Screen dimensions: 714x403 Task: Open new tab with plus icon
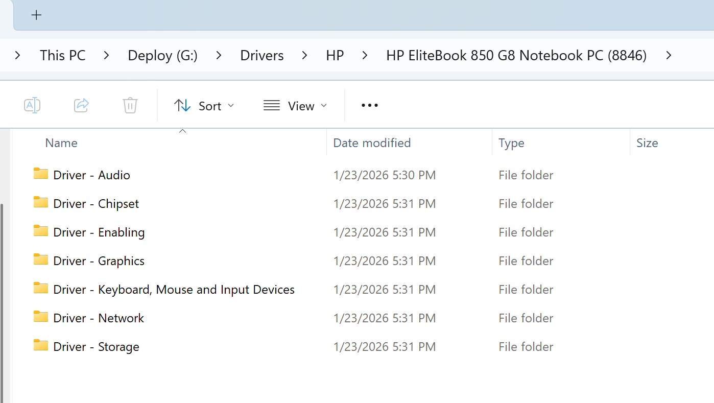click(36, 15)
